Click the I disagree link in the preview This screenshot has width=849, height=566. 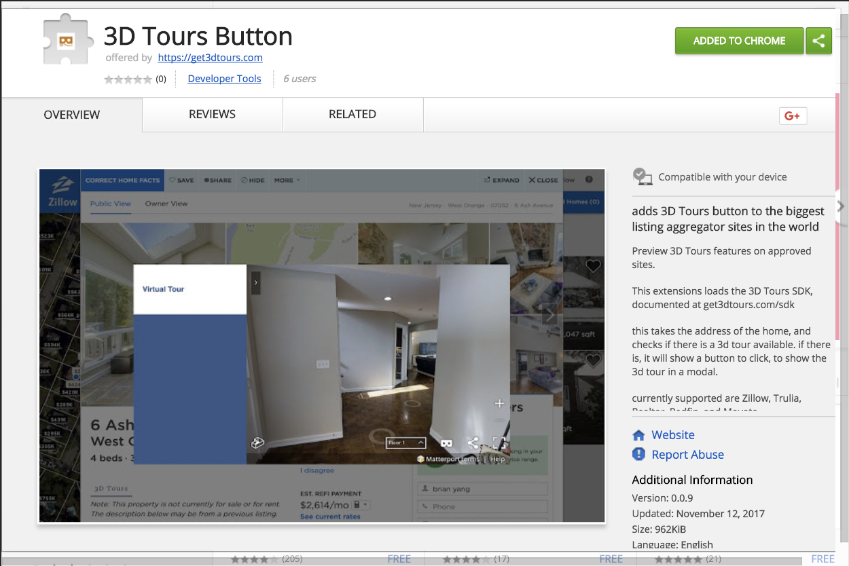point(317,470)
